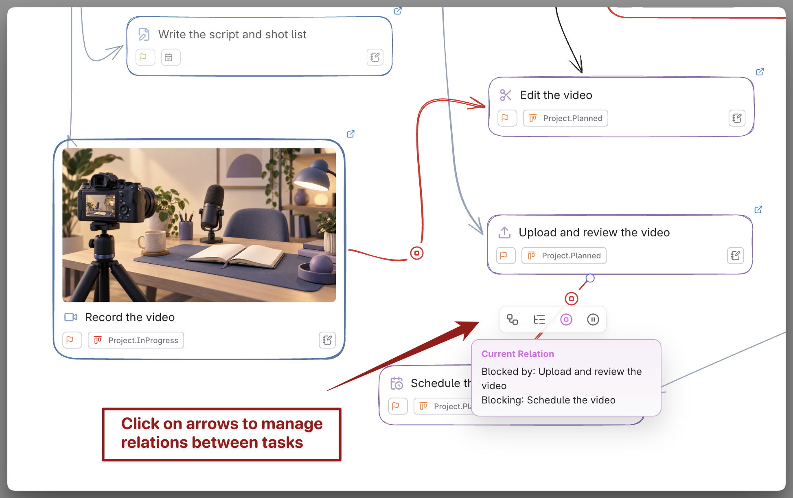Open notes icon on Write the script card
Image resolution: width=793 pixels, height=498 pixels.
[375, 57]
